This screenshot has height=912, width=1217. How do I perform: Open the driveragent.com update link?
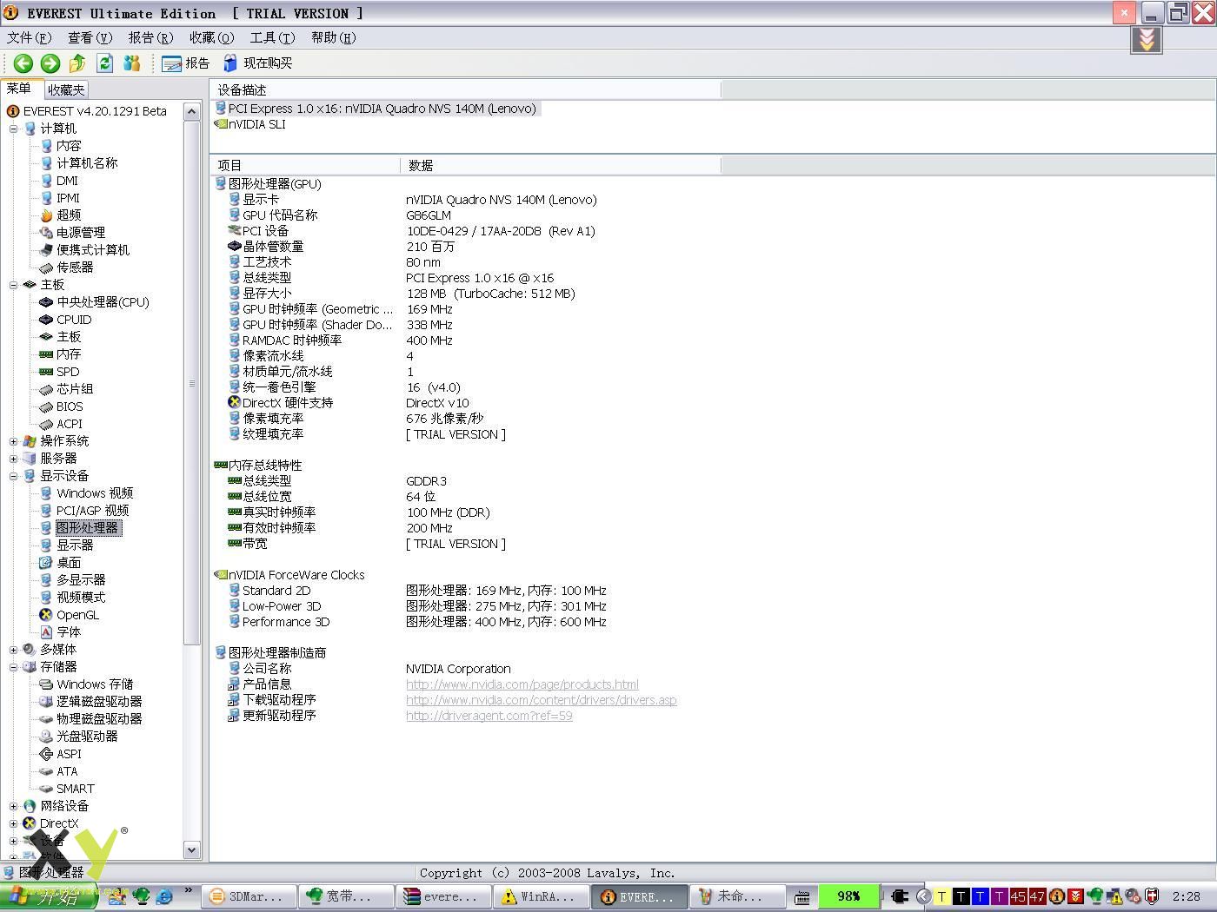[x=489, y=716]
